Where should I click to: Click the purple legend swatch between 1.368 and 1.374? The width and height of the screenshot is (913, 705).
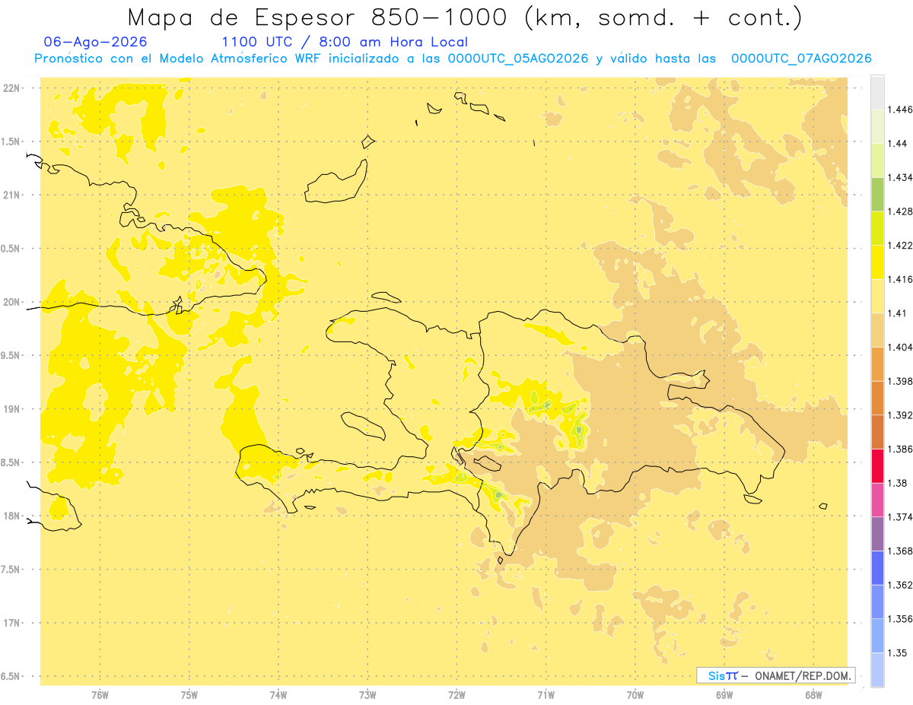pyautogui.click(x=877, y=534)
